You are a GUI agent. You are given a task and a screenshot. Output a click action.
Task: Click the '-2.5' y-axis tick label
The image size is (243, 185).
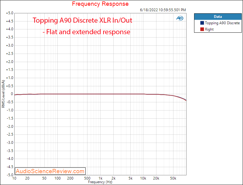(x=10, y=134)
